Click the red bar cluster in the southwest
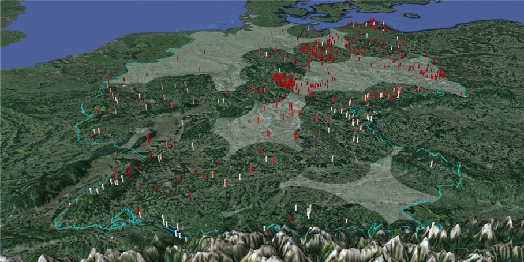 [127, 172]
